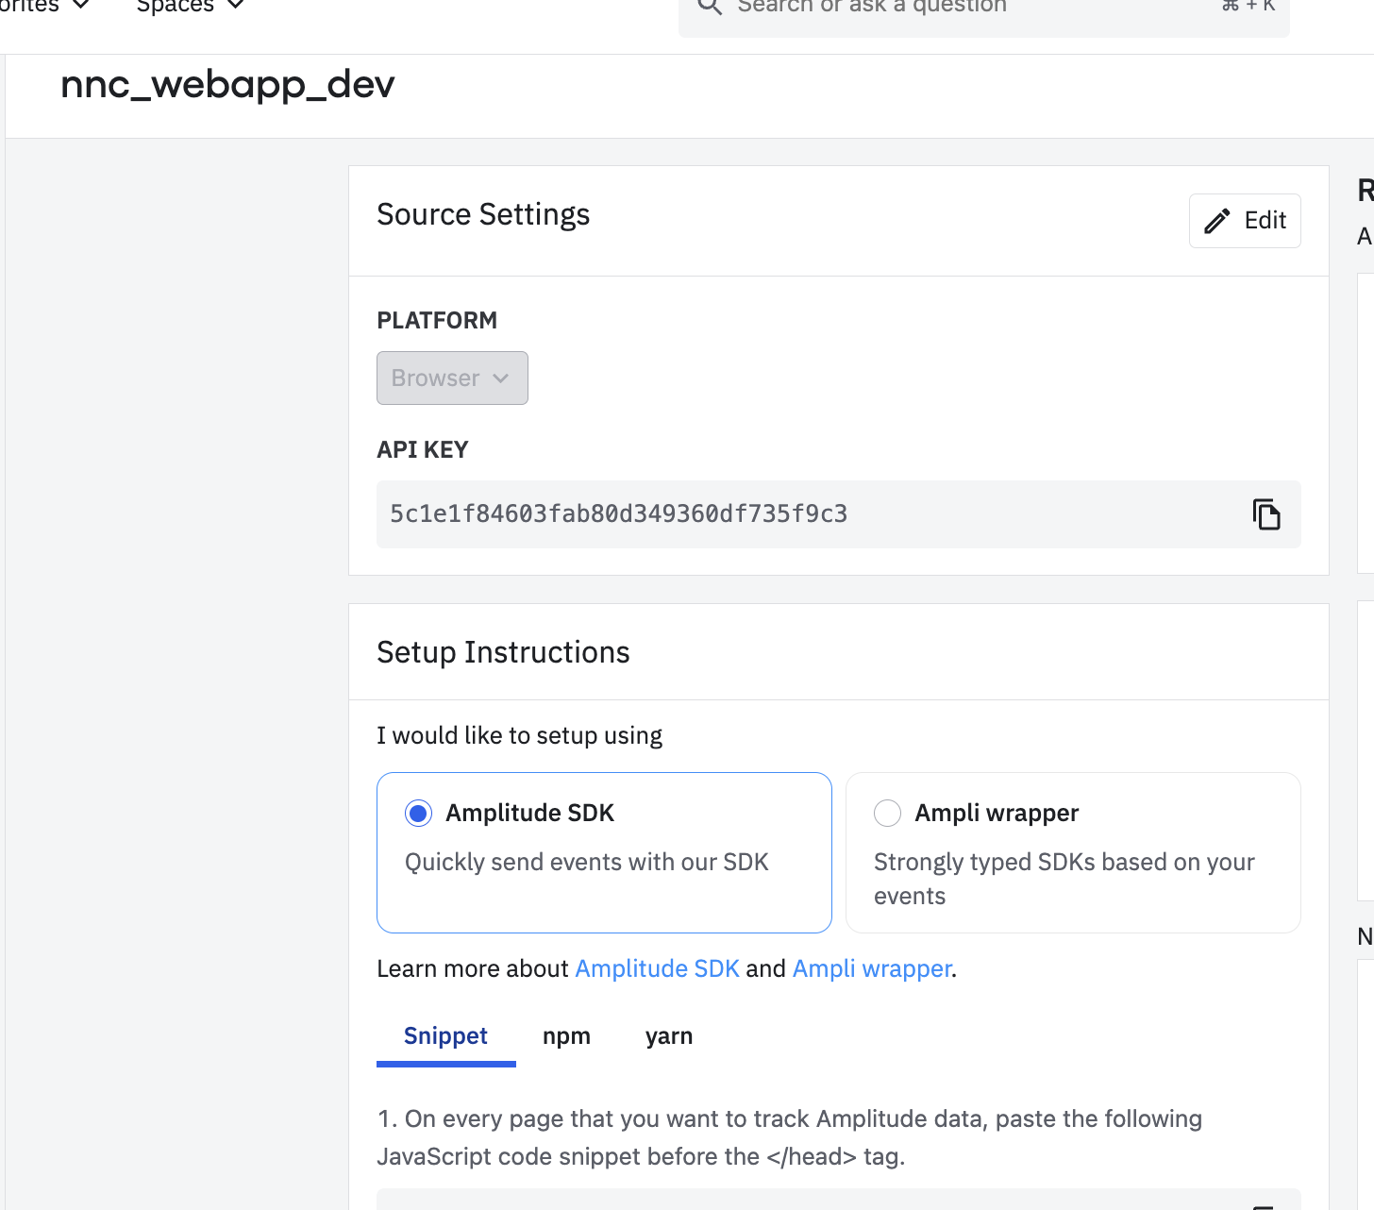The image size is (1374, 1210).
Task: Expand the Spaces menu chevron
Action: click(236, 6)
